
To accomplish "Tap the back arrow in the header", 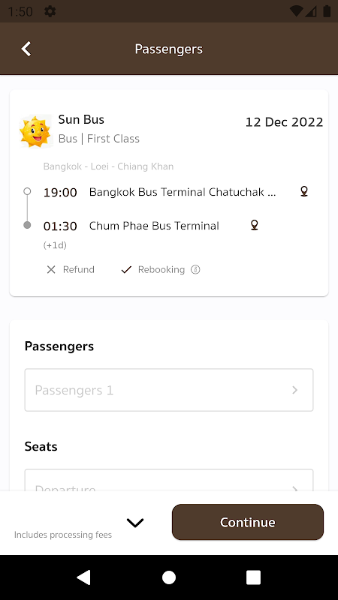I will point(26,49).
